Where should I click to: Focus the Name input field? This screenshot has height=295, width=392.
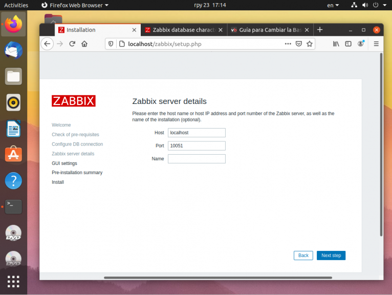point(197,159)
